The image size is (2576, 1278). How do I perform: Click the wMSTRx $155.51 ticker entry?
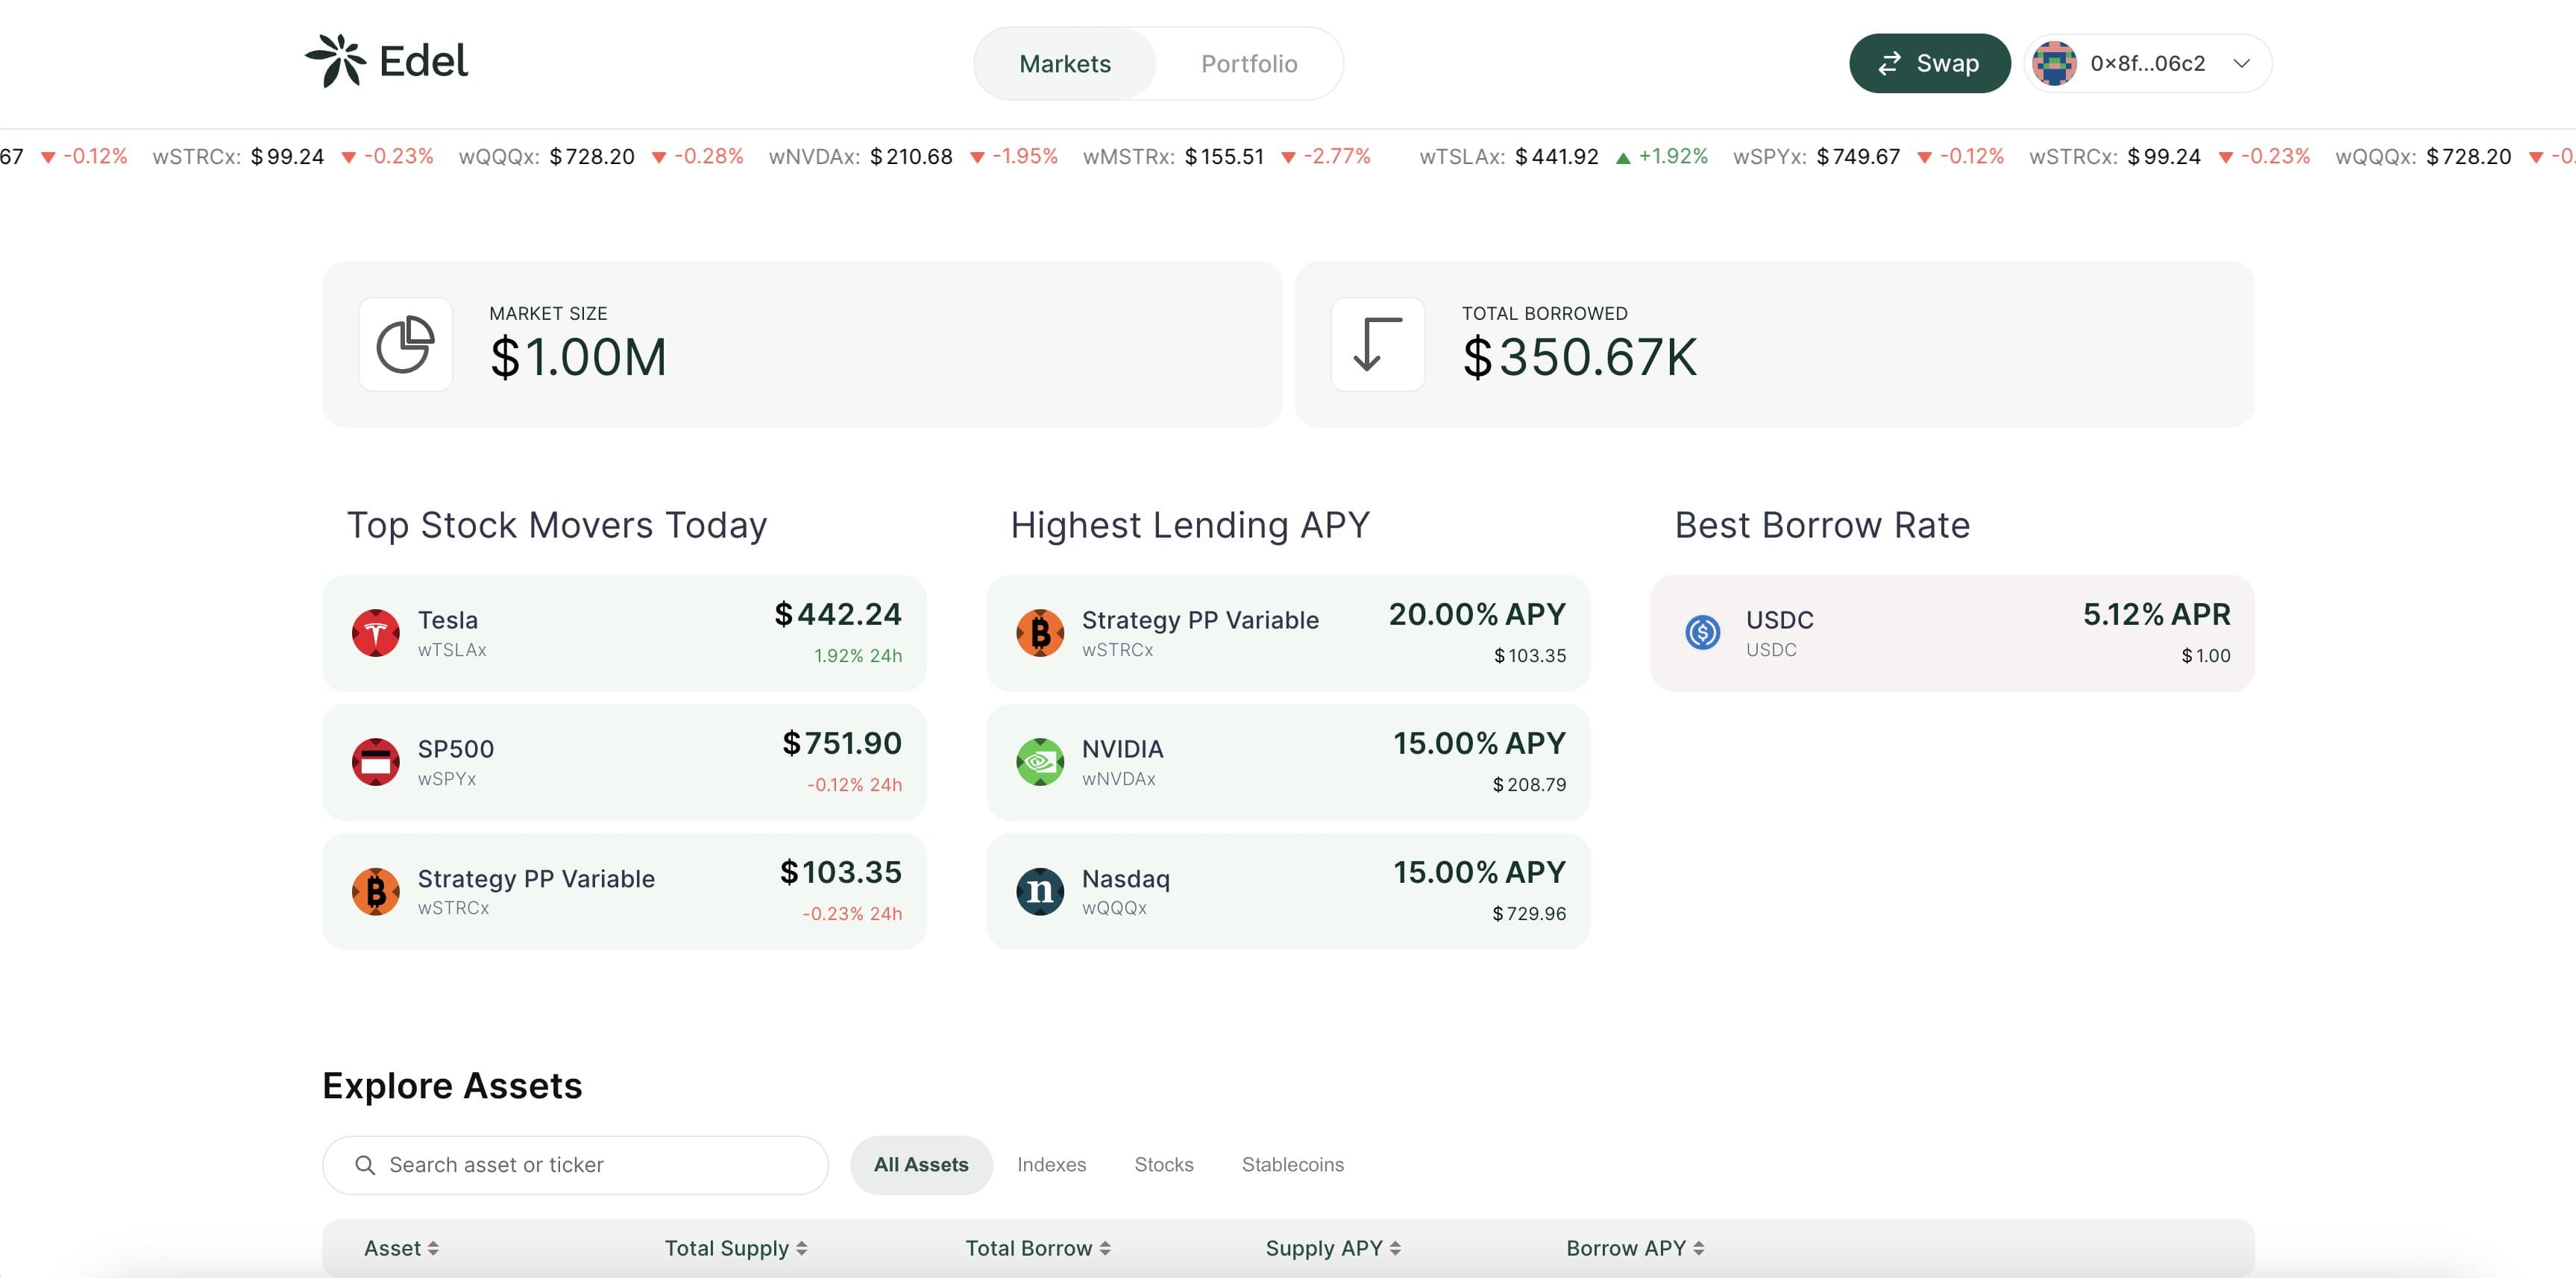(1226, 157)
